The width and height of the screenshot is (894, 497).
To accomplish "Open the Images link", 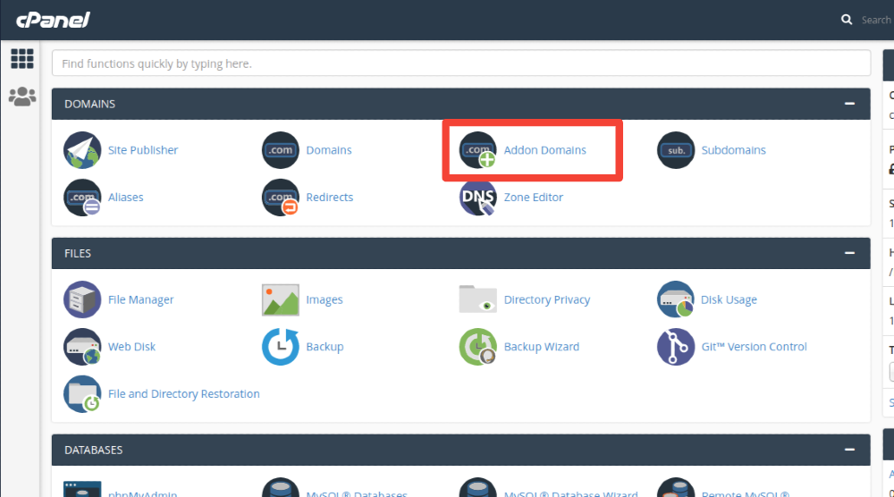I will pyautogui.click(x=325, y=299).
